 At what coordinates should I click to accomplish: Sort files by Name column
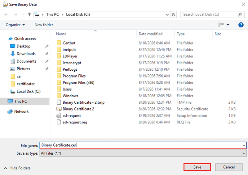tap(61, 34)
